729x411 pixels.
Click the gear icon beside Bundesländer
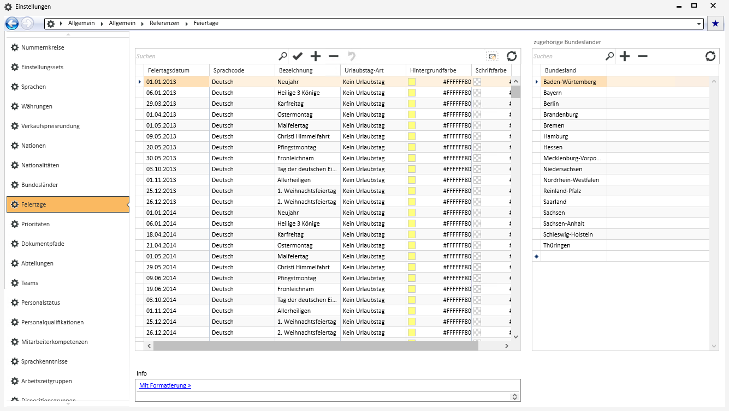tap(15, 185)
